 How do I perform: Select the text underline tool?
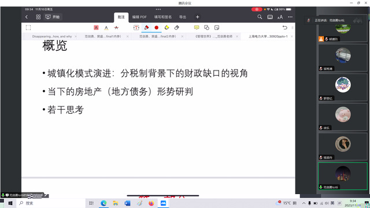(106, 28)
